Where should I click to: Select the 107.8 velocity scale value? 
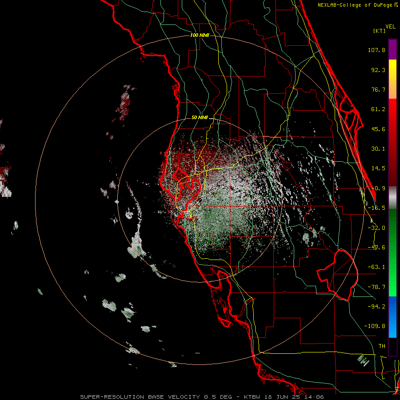tap(376, 50)
